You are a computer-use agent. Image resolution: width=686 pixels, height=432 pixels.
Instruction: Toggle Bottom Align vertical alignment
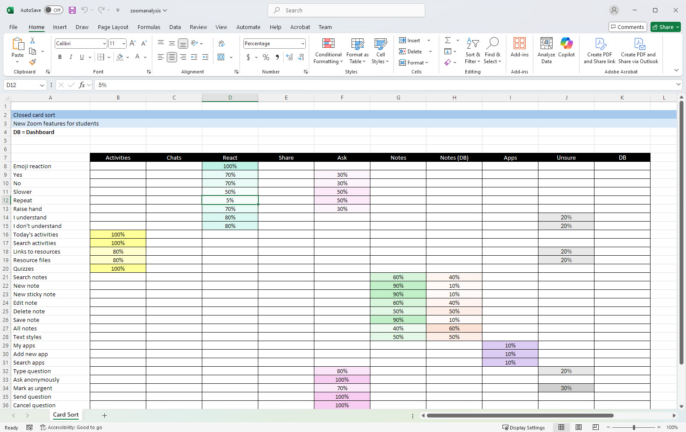[183, 44]
